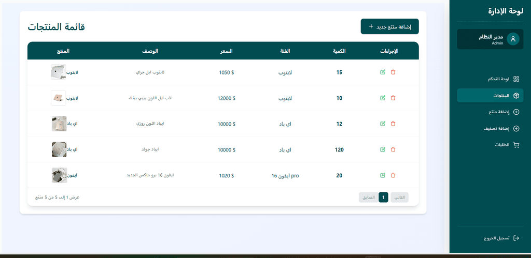Edit the ايباد جولد product

pyautogui.click(x=383, y=149)
